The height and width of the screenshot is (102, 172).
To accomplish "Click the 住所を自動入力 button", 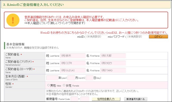I will 106,99.
